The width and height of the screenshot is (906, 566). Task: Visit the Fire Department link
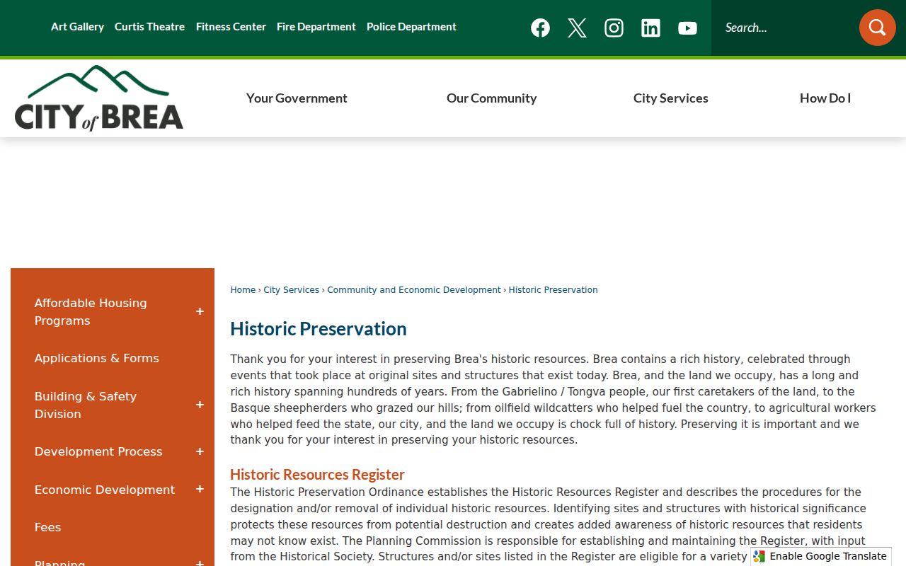(x=316, y=27)
